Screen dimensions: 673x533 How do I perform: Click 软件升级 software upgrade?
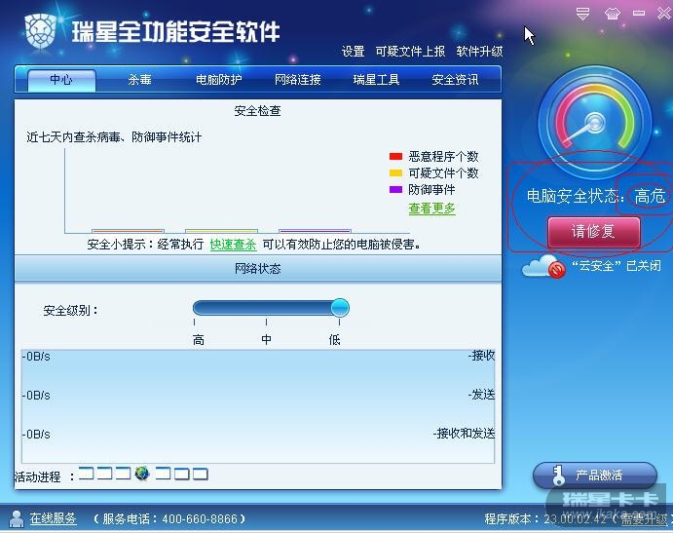tap(479, 52)
